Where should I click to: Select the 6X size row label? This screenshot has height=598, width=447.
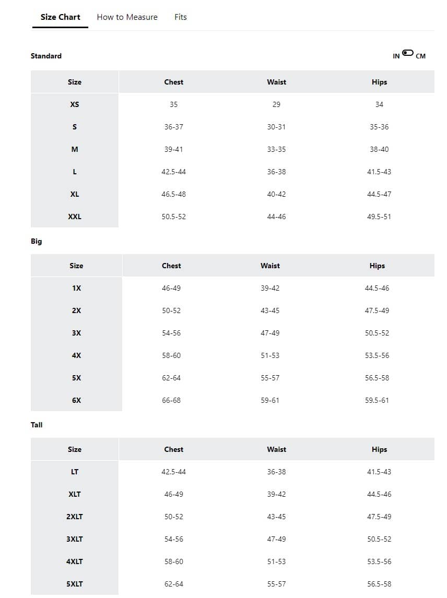(x=76, y=400)
